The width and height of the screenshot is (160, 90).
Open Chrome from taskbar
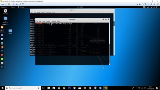(x=90, y=88)
